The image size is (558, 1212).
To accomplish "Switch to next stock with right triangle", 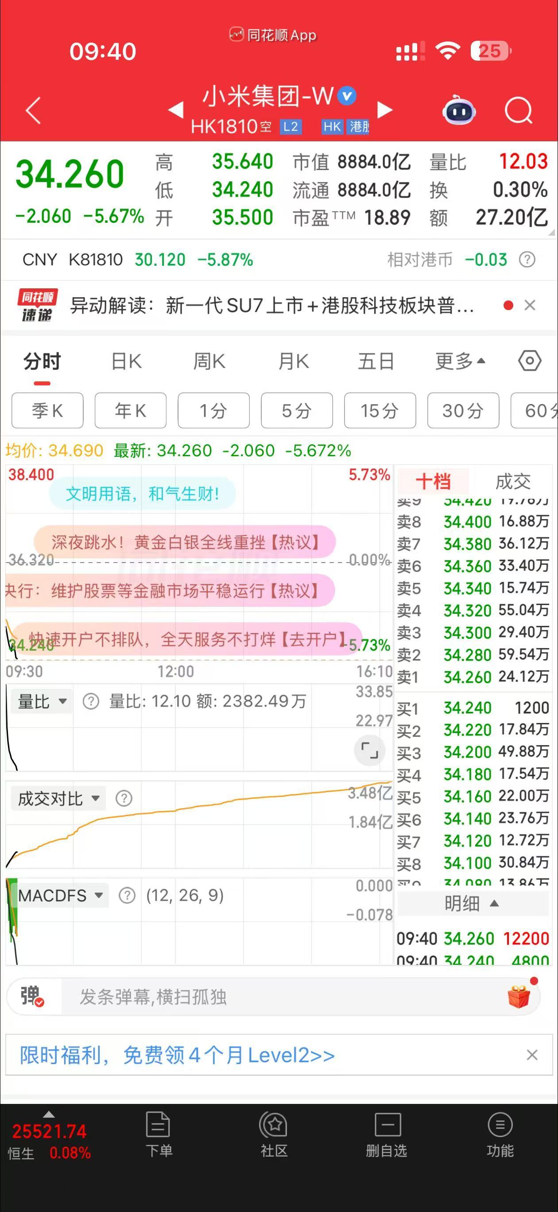I will click(384, 110).
